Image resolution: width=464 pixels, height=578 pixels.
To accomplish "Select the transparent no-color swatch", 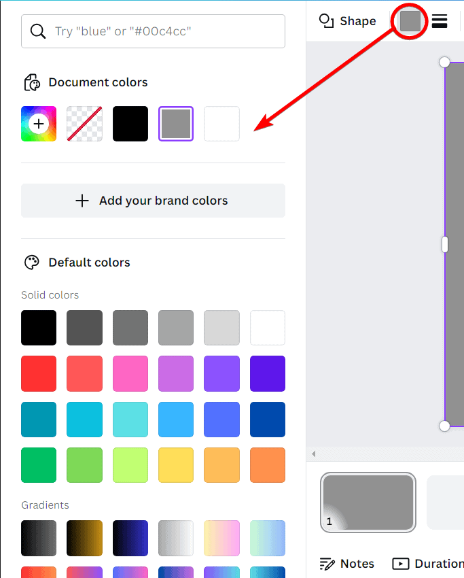I will (84, 124).
